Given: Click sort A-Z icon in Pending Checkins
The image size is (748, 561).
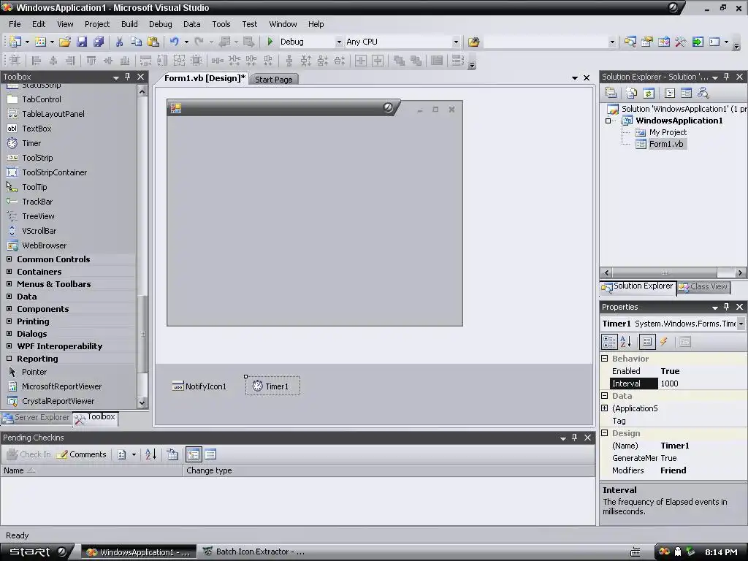Looking at the screenshot, I should click(150, 454).
